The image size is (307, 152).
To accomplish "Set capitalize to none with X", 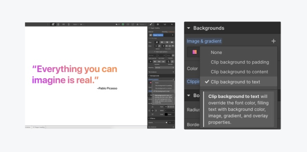I will pos(150,61).
